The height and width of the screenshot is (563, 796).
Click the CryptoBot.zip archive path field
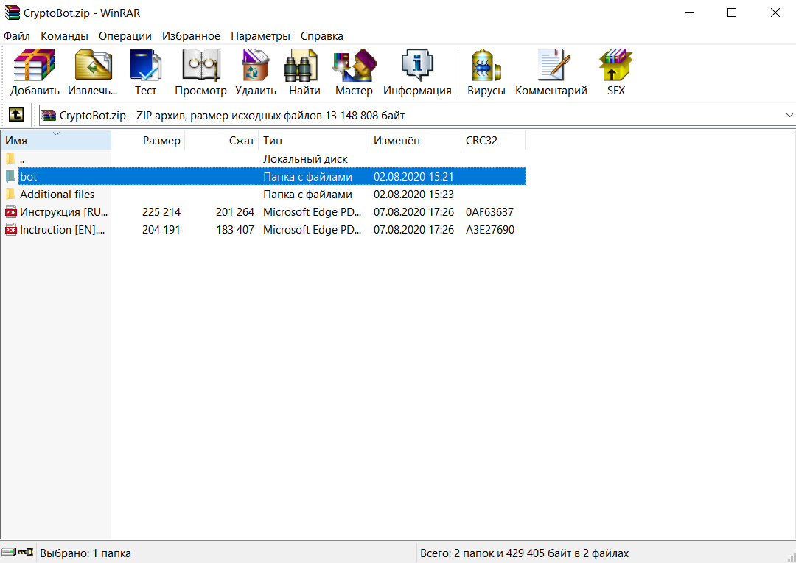click(x=416, y=115)
